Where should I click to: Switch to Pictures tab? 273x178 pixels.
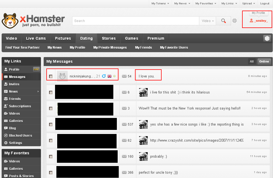pyautogui.click(x=63, y=38)
